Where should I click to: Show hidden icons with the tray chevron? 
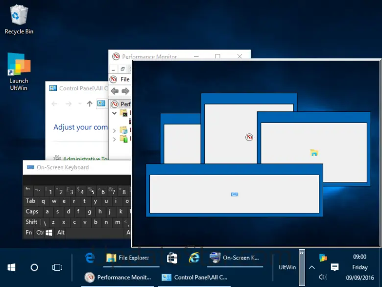(311, 267)
